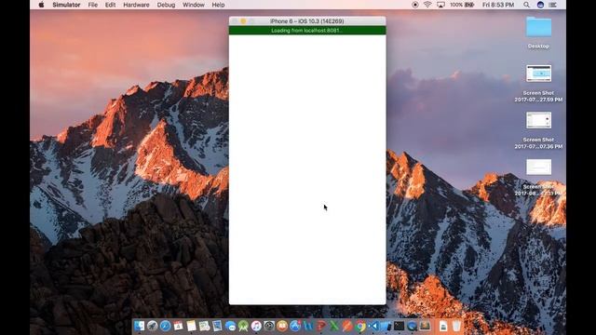Open the File menu

tap(93, 5)
